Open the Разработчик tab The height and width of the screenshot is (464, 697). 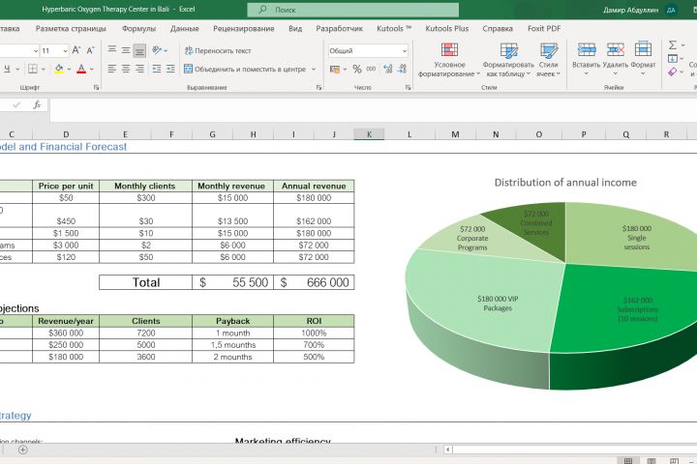339,28
